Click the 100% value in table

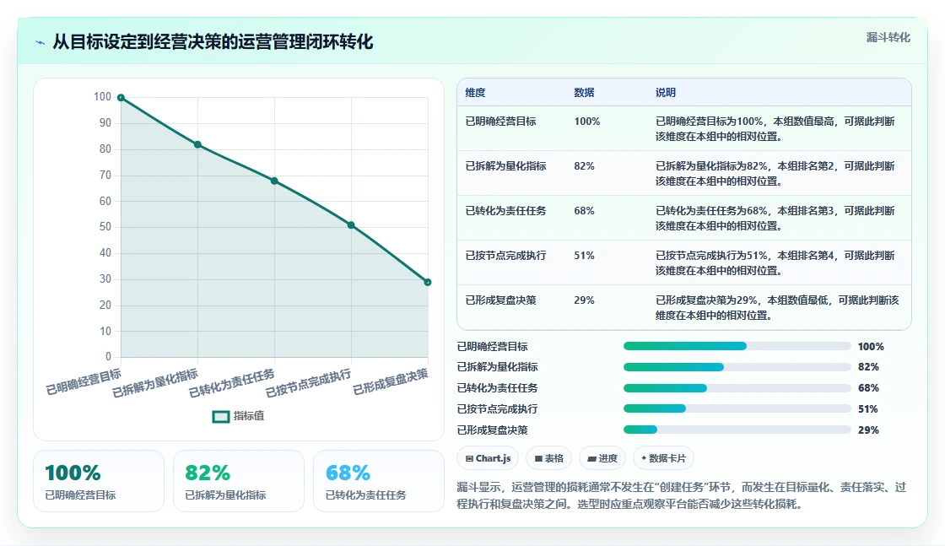587,122
